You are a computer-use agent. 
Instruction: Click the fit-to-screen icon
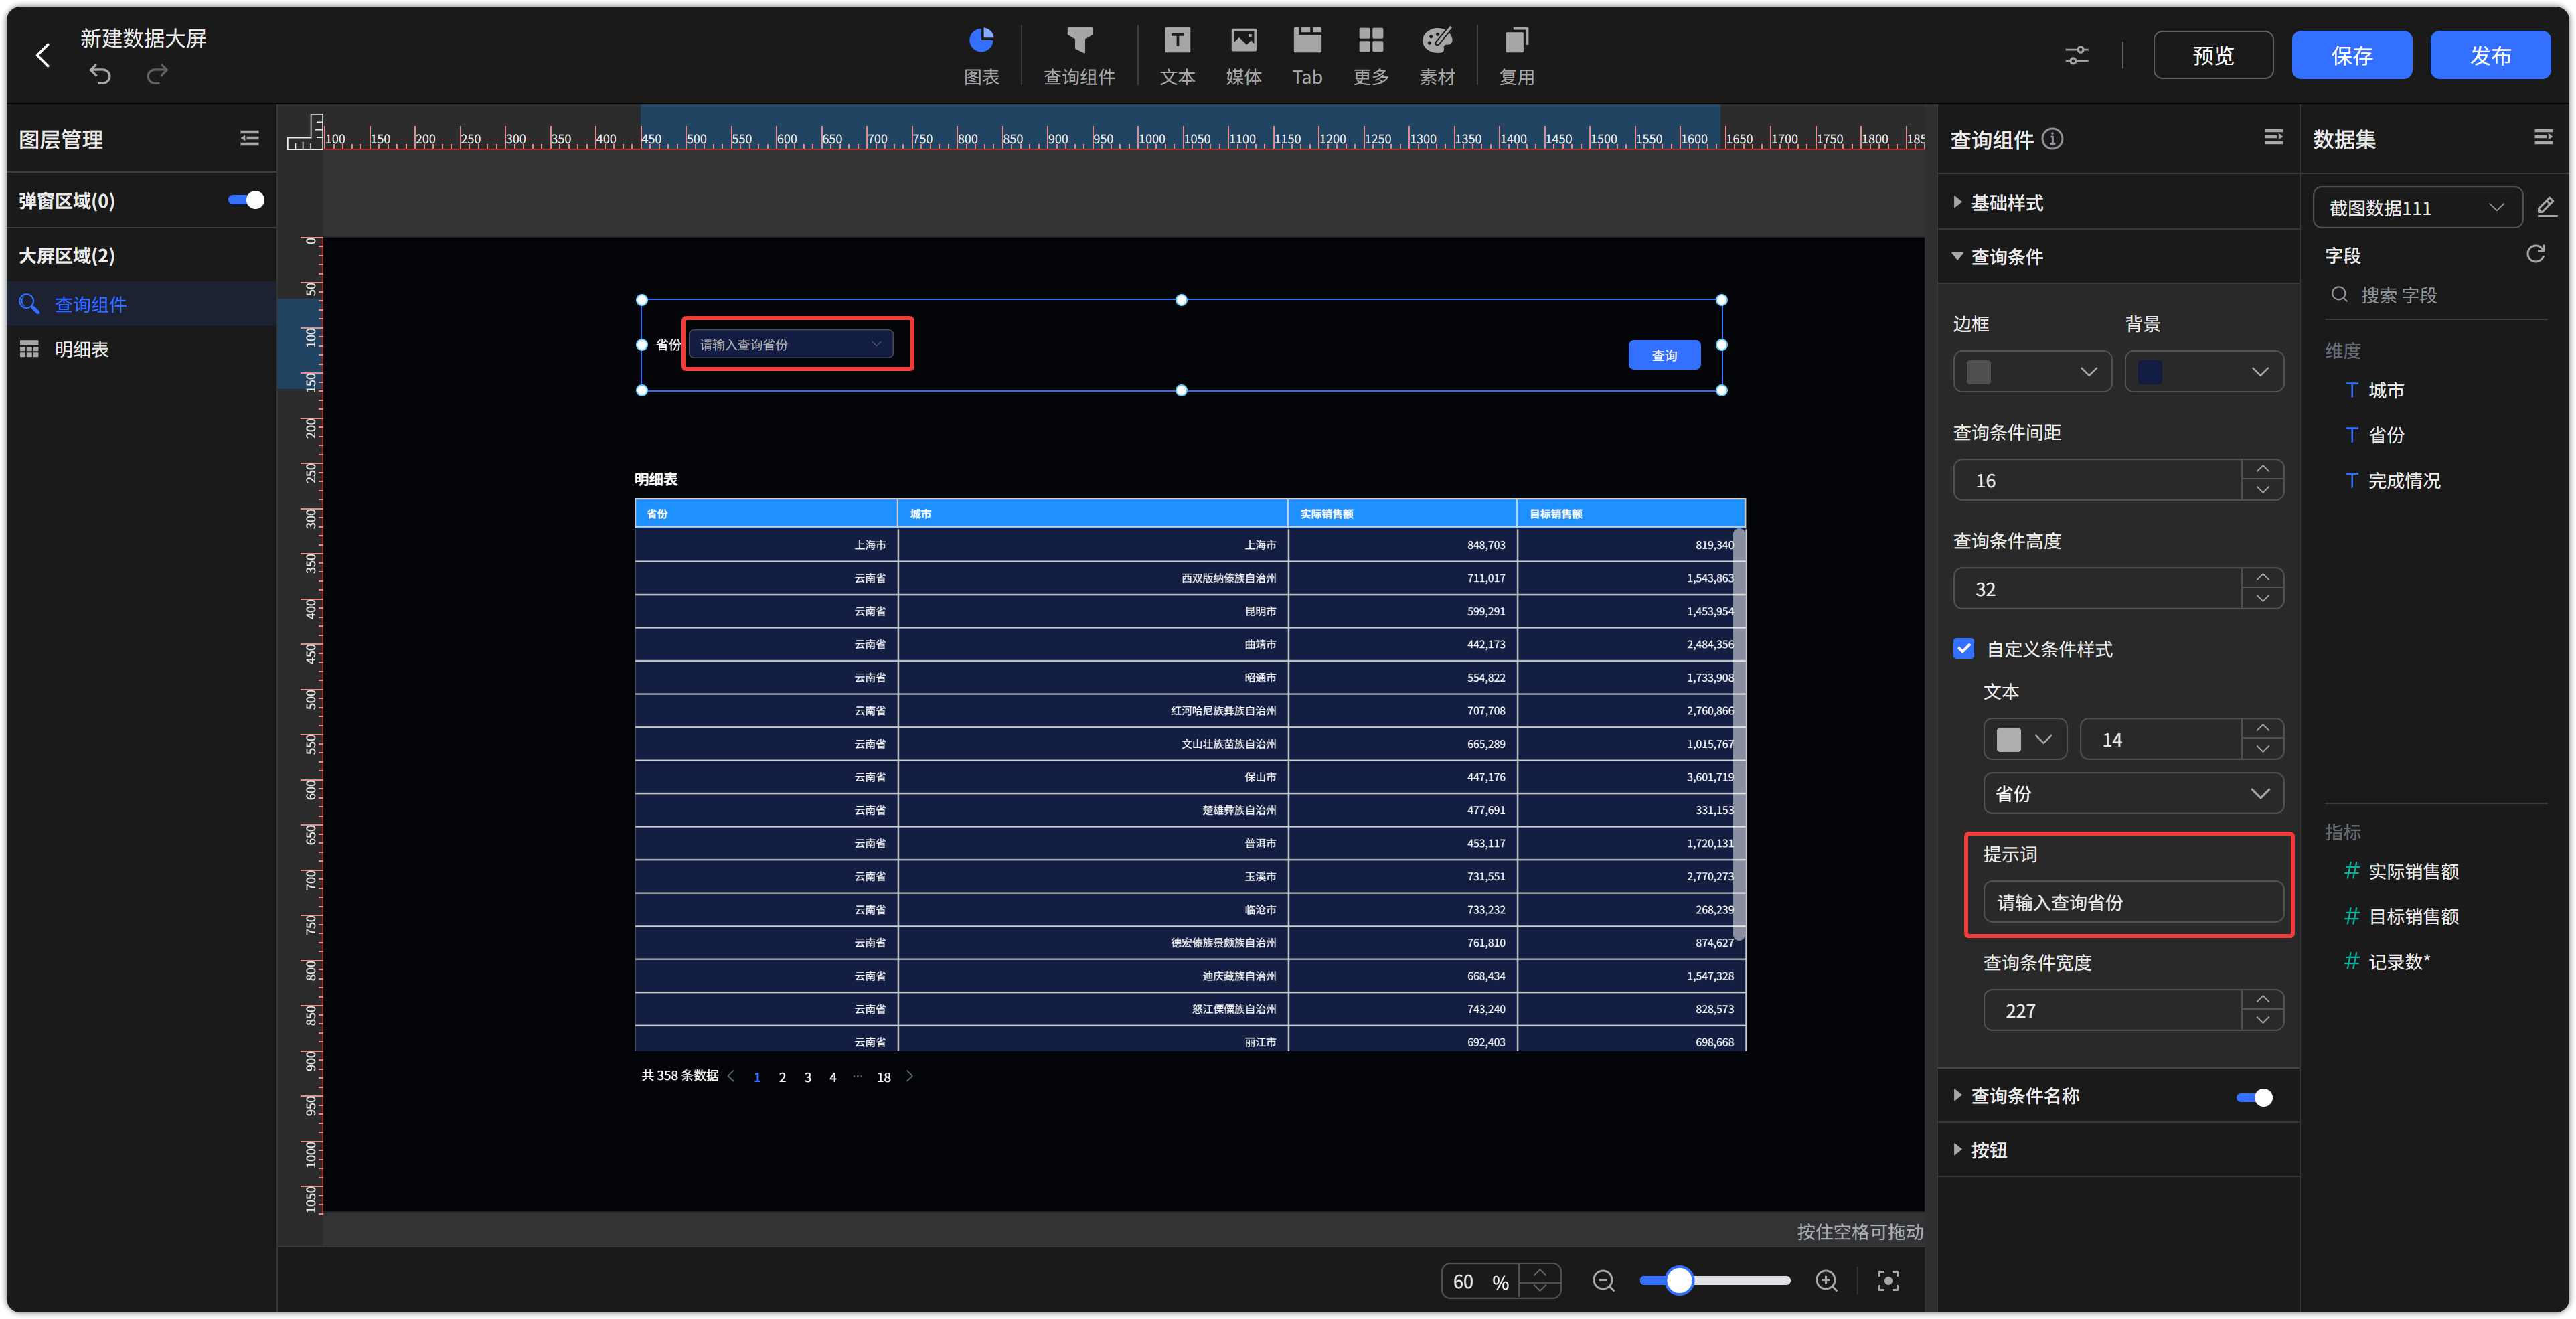click(x=1888, y=1281)
